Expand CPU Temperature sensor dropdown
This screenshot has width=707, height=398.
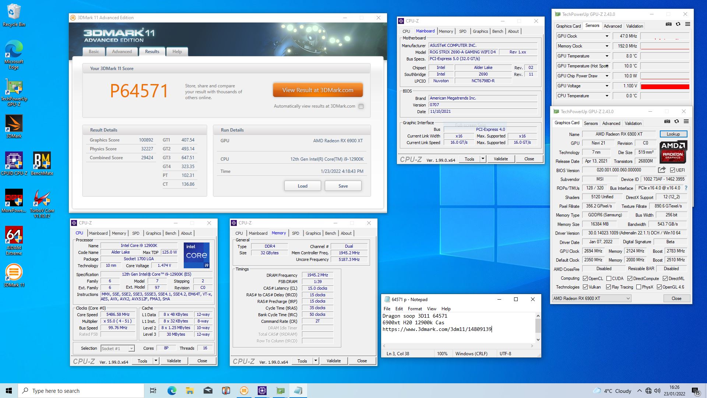pyautogui.click(x=607, y=96)
